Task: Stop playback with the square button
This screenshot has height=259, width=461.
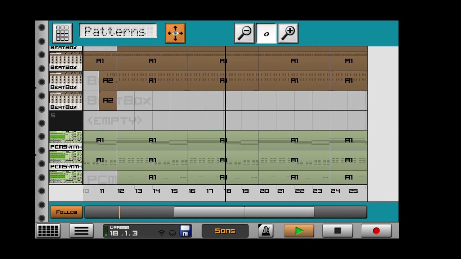Action: tap(337, 231)
